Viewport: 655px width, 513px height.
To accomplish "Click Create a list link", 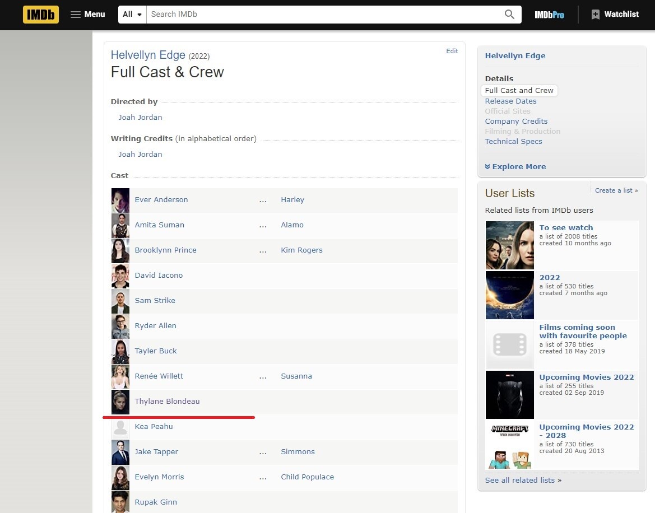I will pyautogui.click(x=616, y=190).
